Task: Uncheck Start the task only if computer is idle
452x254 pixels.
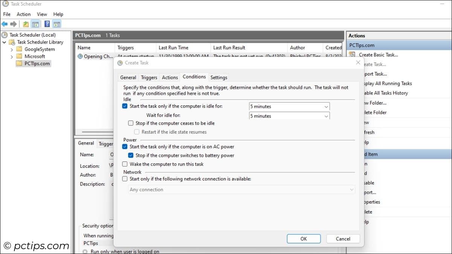Action: [125, 106]
